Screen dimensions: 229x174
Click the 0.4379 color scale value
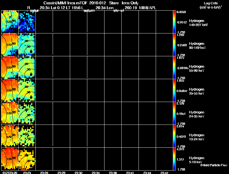pyautogui.click(x=181, y=137)
